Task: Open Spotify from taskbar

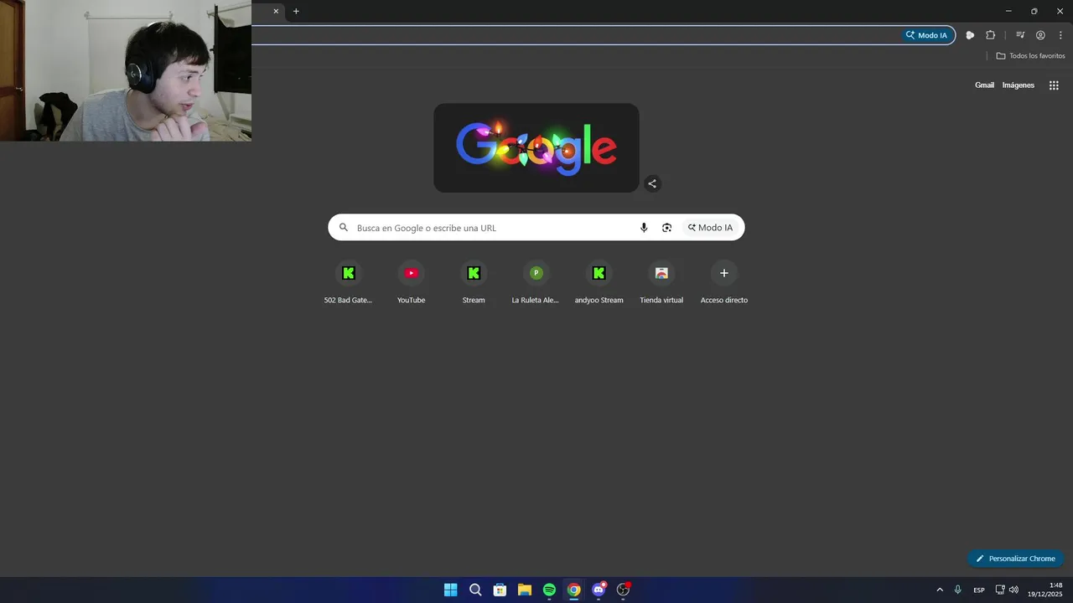Action: 549,590
